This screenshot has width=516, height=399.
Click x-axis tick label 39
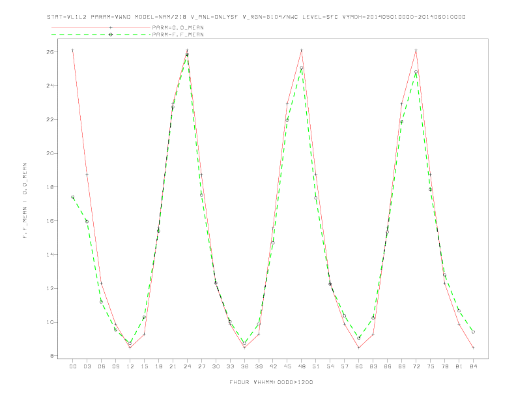tap(259, 366)
